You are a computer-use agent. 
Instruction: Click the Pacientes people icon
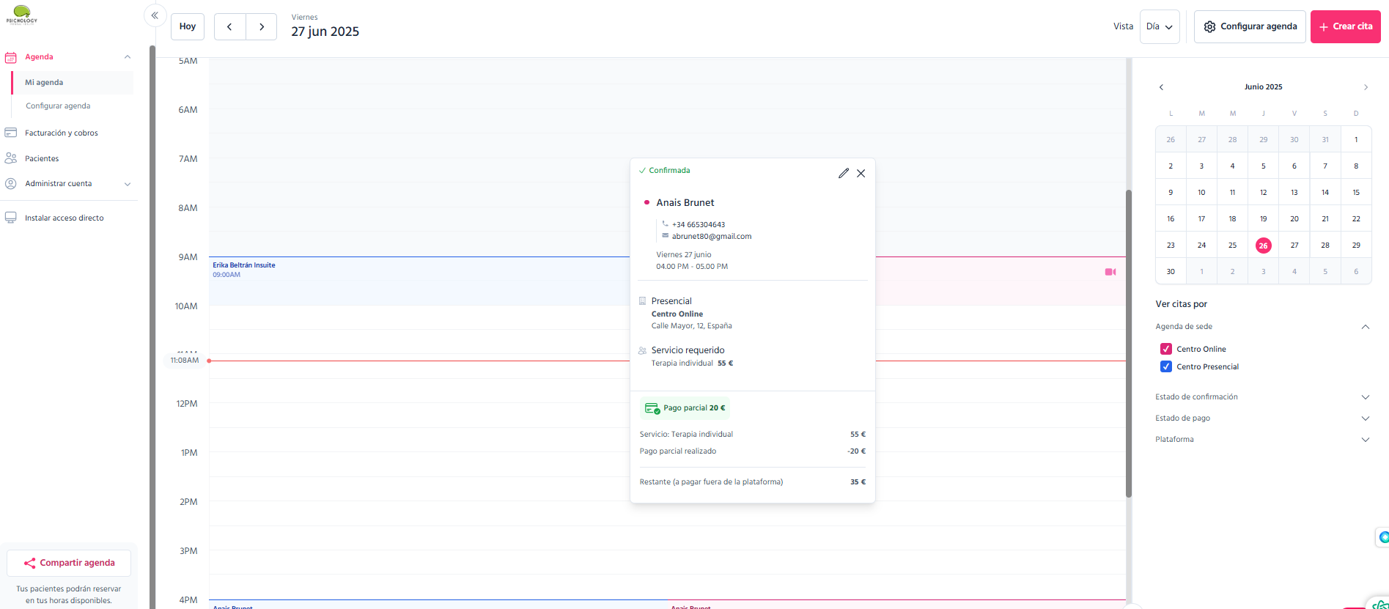10,158
